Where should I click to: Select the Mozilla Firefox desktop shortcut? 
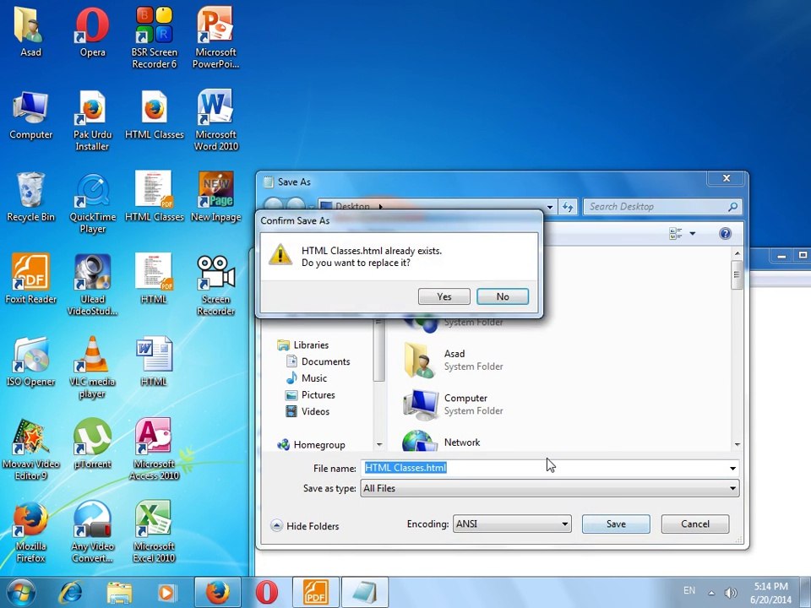(x=30, y=532)
